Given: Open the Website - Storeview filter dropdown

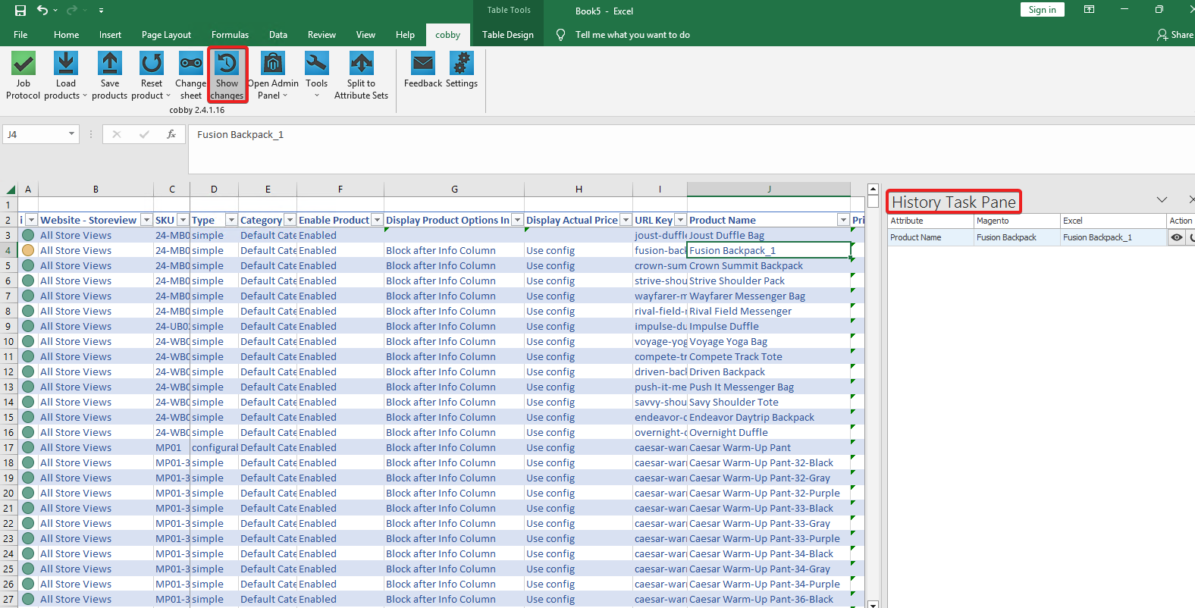Looking at the screenshot, I should [146, 220].
